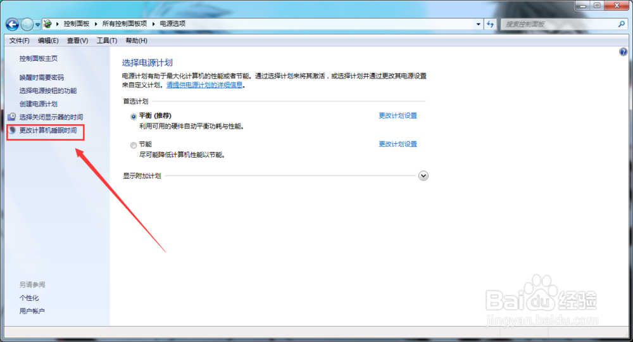Image resolution: width=633 pixels, height=342 pixels.
Task: Click the blue Back navigation arrow
Action: click(13, 25)
